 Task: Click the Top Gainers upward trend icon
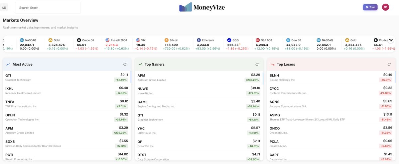coord(140,64)
